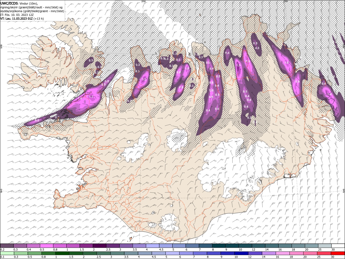The width and height of the screenshot is (345, 259).
Task: Click the 'IT: Fös. 10. 03. 2023 12Z' line
Action: tap(17, 15)
